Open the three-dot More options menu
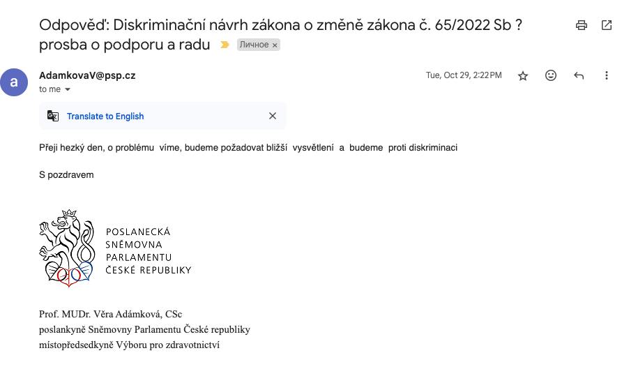This screenshot has height=376, width=622. (x=606, y=75)
